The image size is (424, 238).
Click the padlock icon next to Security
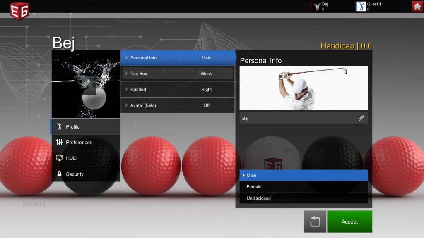[x=59, y=174]
